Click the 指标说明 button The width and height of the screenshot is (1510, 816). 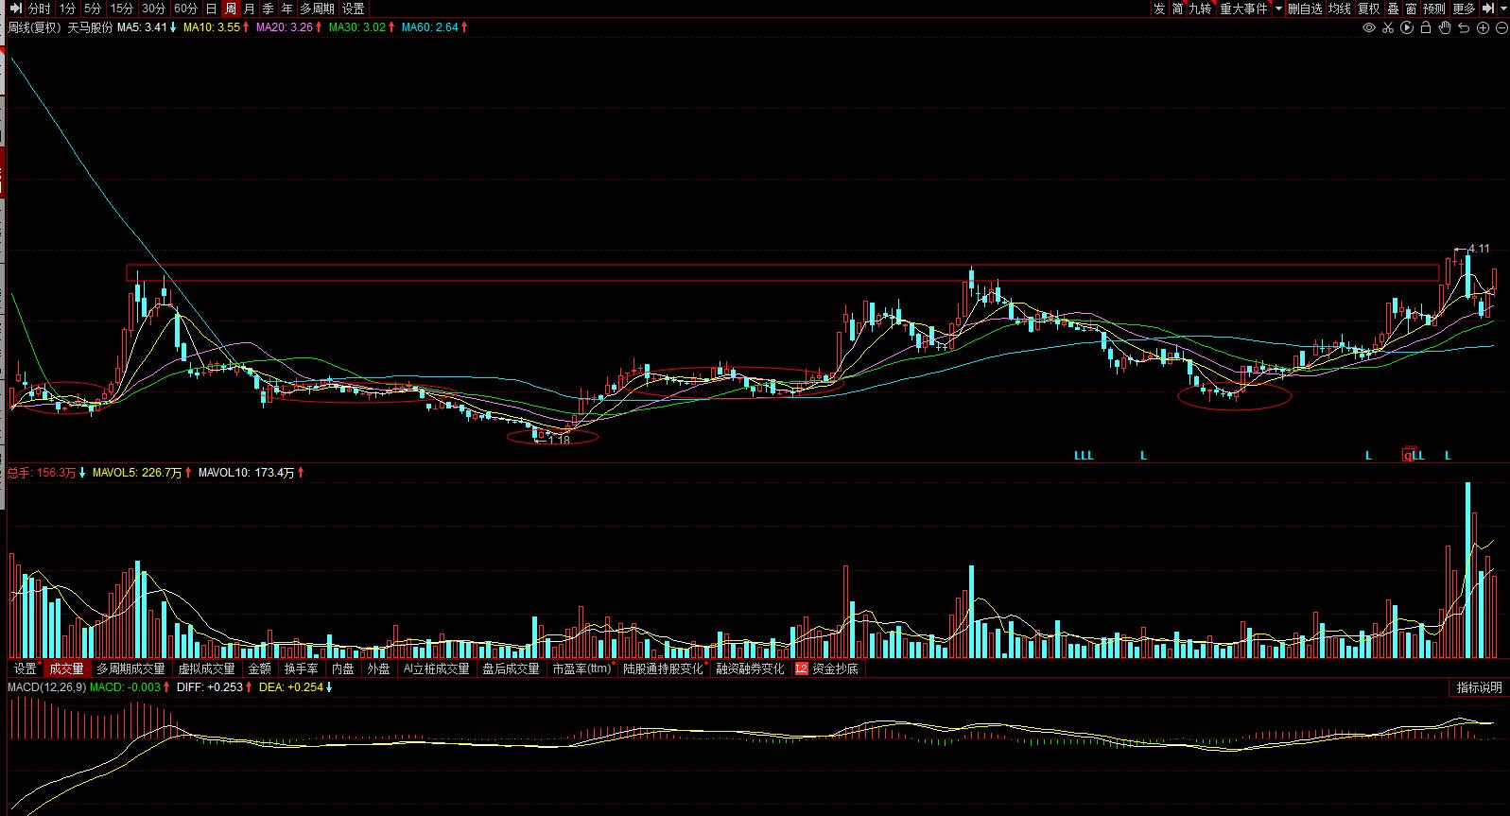tap(1478, 687)
